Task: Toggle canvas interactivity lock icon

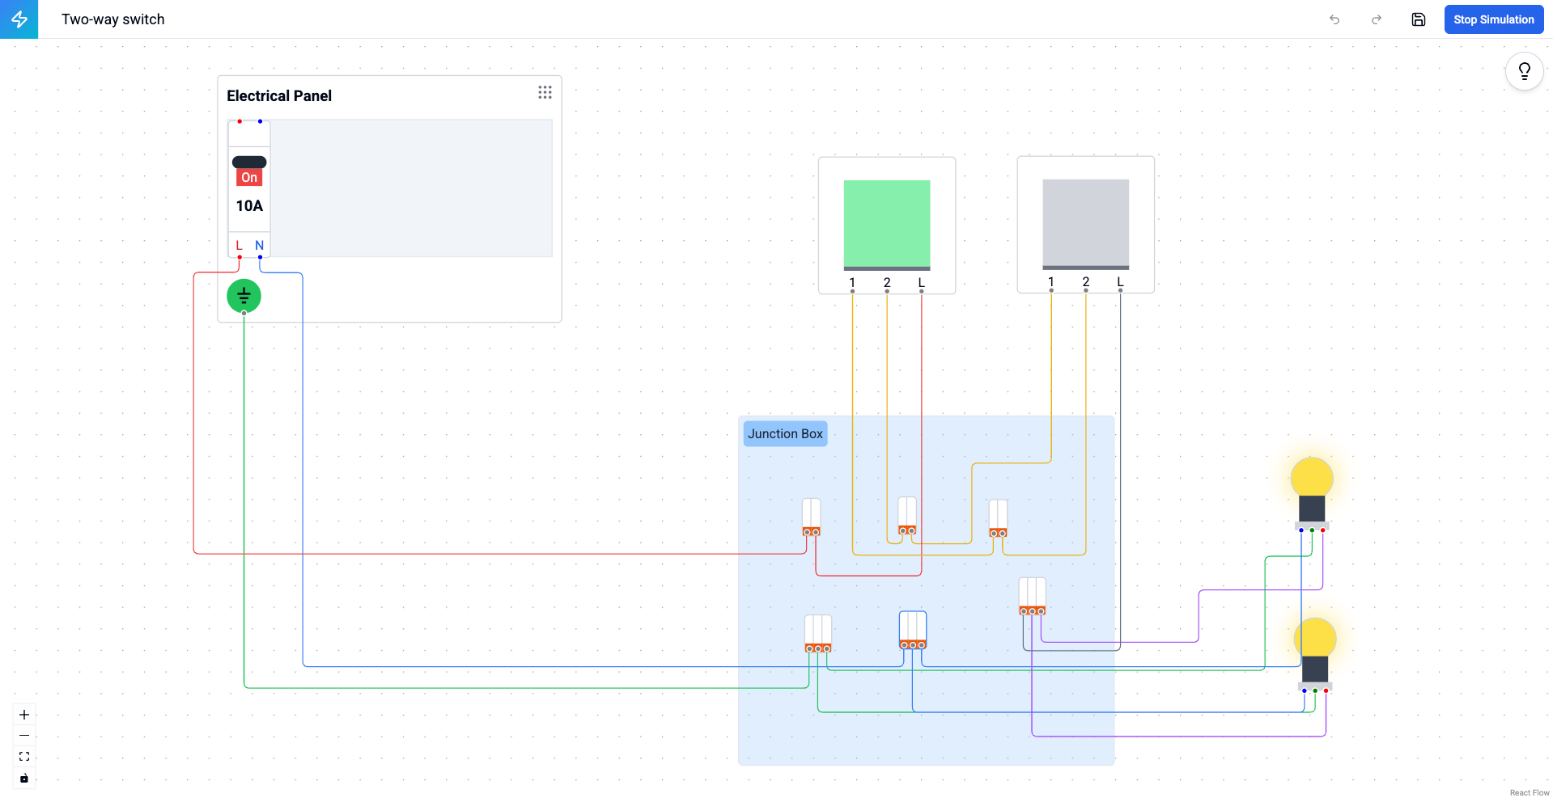Action: (x=24, y=778)
